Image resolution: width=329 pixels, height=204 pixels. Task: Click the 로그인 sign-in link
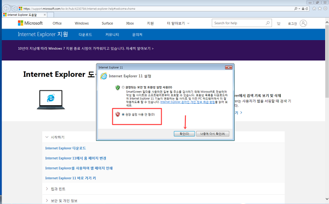click(x=292, y=24)
